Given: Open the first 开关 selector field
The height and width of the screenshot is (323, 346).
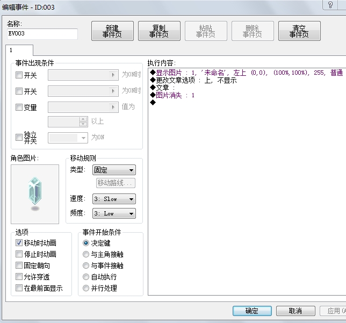Looking at the screenshot, I should (x=83, y=75).
